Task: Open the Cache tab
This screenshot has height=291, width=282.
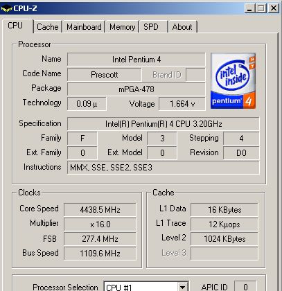Action: (48, 27)
